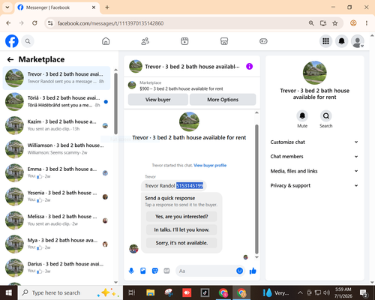375x300 pixels.
Task: Choose a sticker icon in composer
Action: (x=155, y=271)
